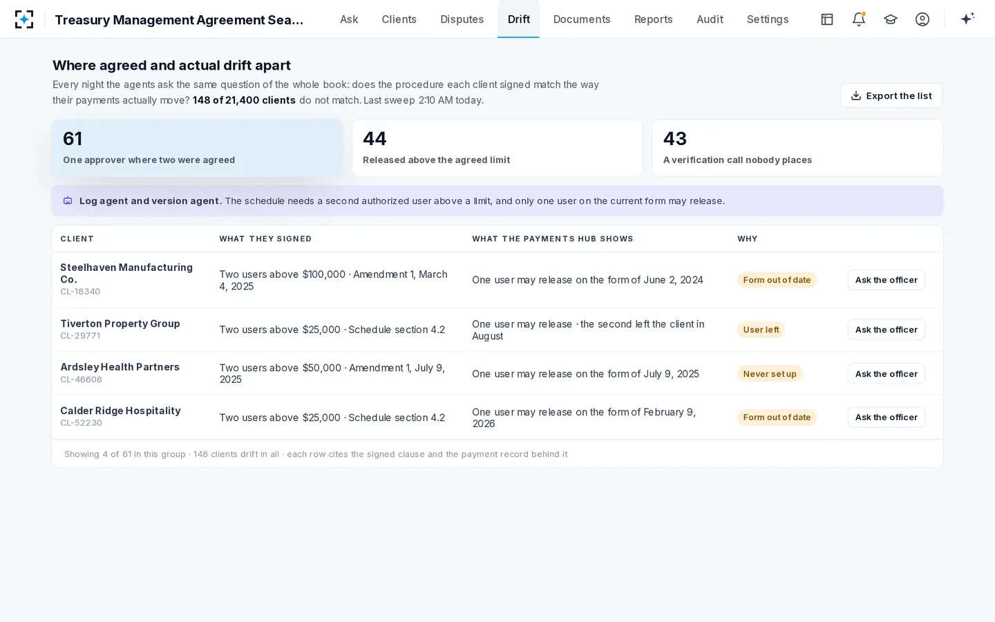Switch to the Ask tab

coord(349,19)
